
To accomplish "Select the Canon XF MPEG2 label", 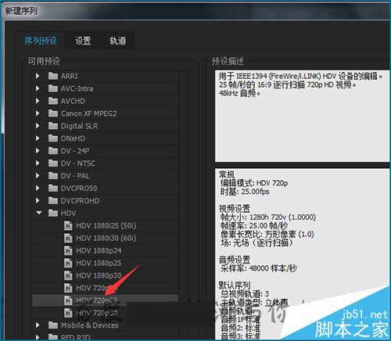I will coord(89,113).
